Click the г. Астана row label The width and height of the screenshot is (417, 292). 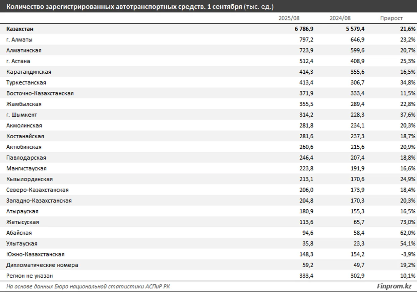coord(18,61)
